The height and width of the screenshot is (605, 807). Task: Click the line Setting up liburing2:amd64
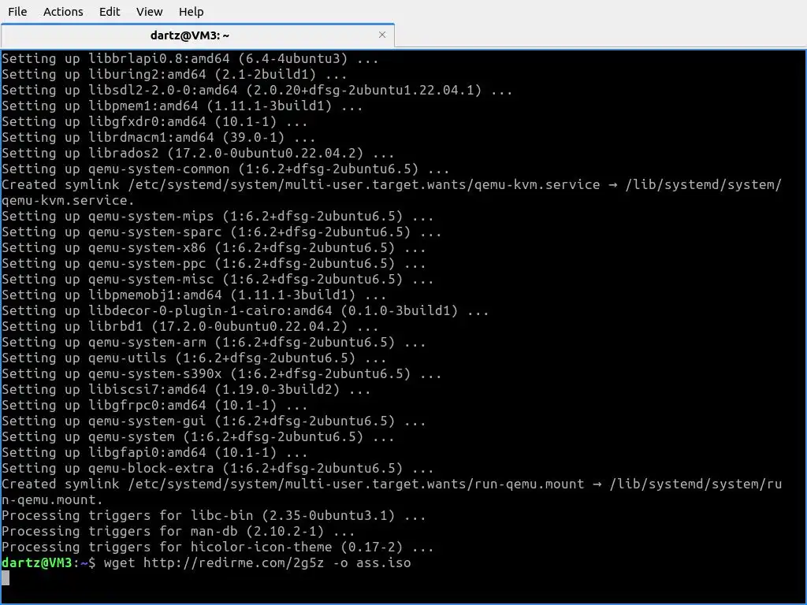pyautogui.click(x=174, y=74)
